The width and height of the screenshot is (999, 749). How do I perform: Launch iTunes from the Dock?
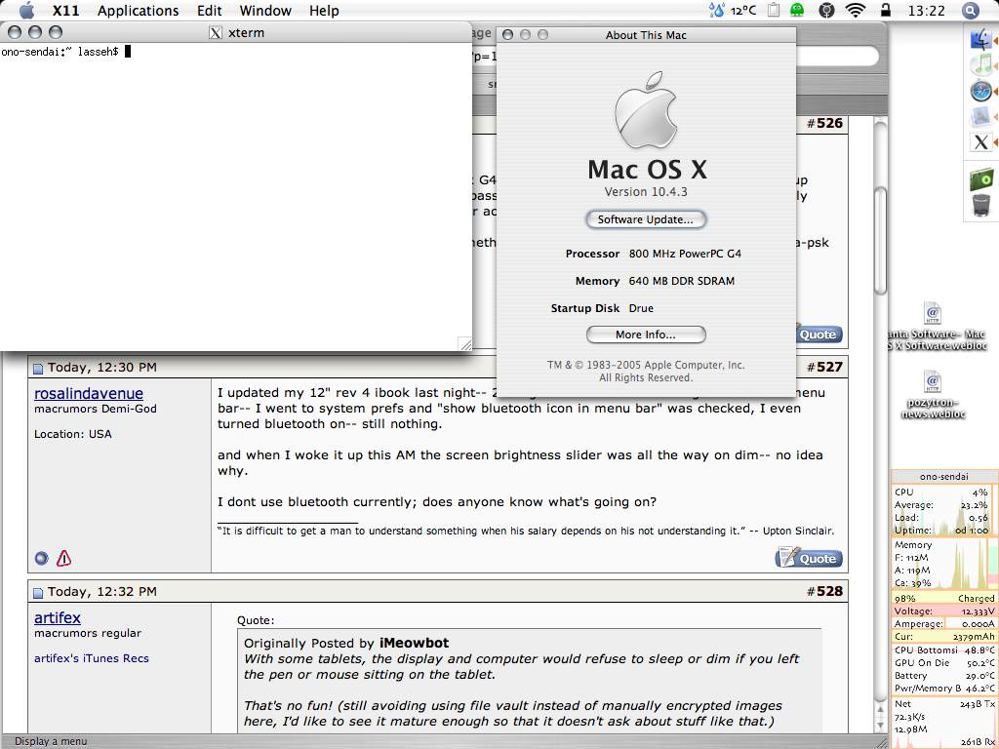980,65
